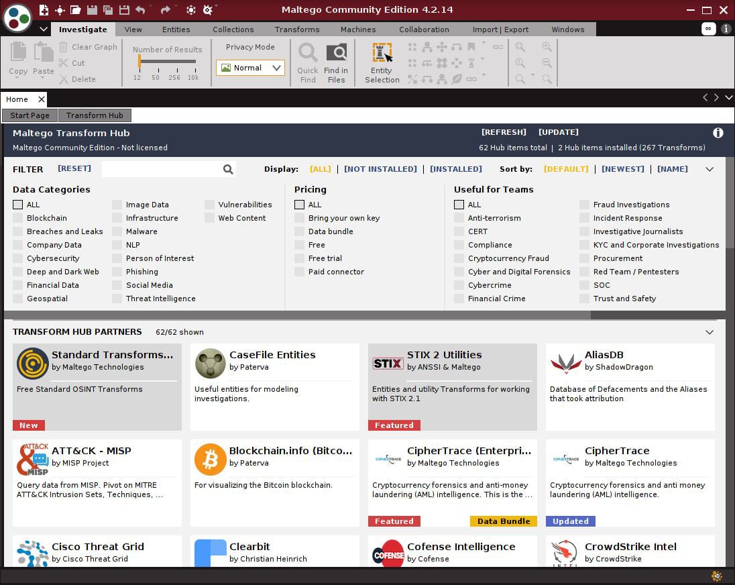Image resolution: width=735 pixels, height=585 pixels.
Task: Click the infinity icon near the ribbon tabs
Action: pyautogui.click(x=708, y=29)
